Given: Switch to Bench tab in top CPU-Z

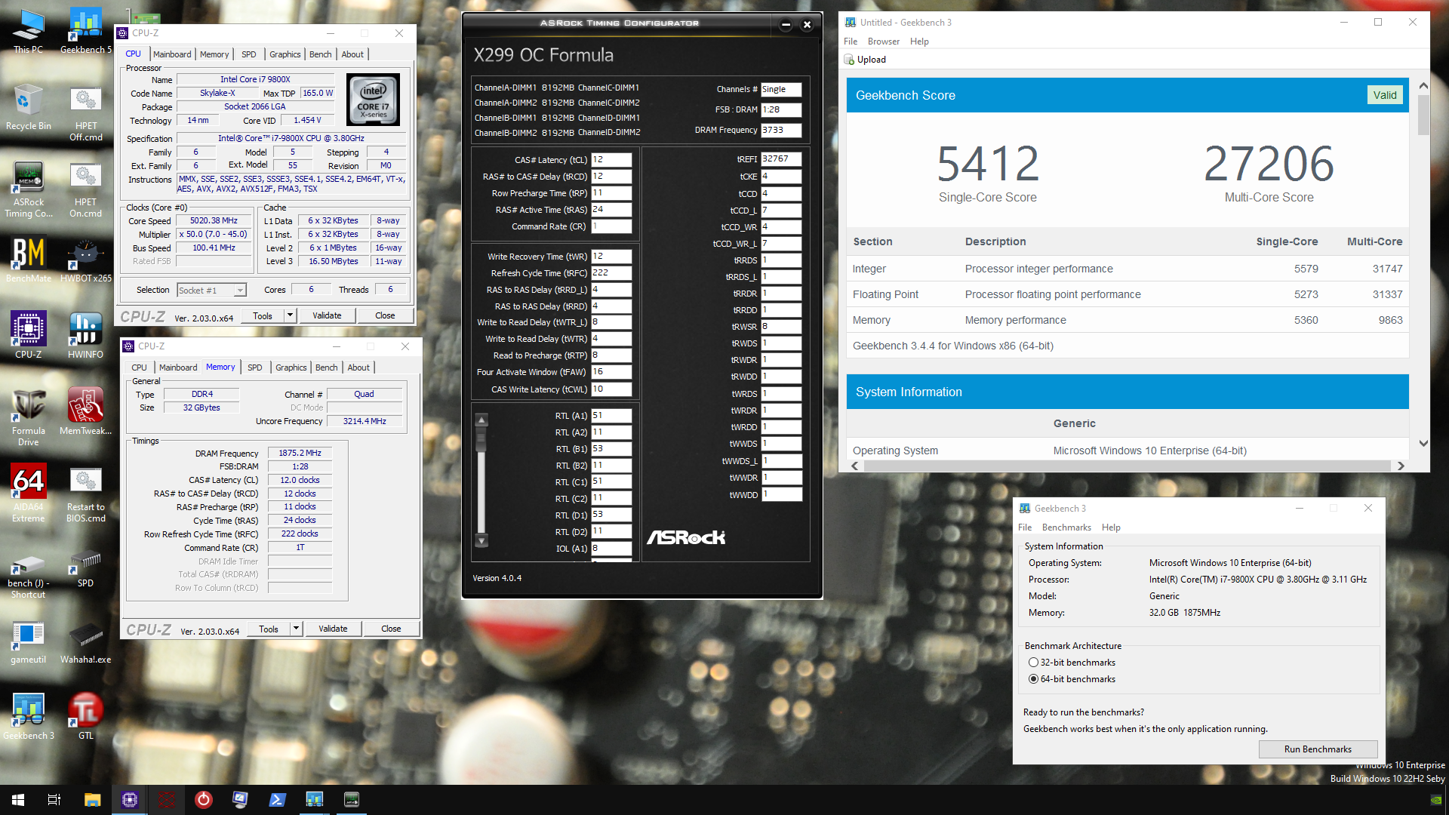Looking at the screenshot, I should coord(321,54).
